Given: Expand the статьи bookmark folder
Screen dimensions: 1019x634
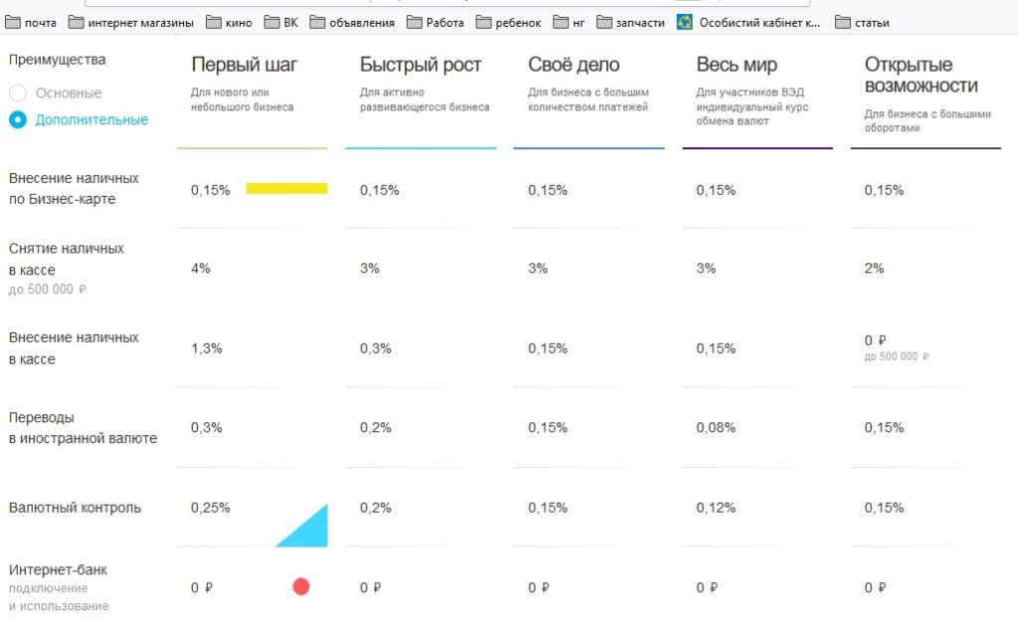Looking at the screenshot, I should click(x=863, y=23).
